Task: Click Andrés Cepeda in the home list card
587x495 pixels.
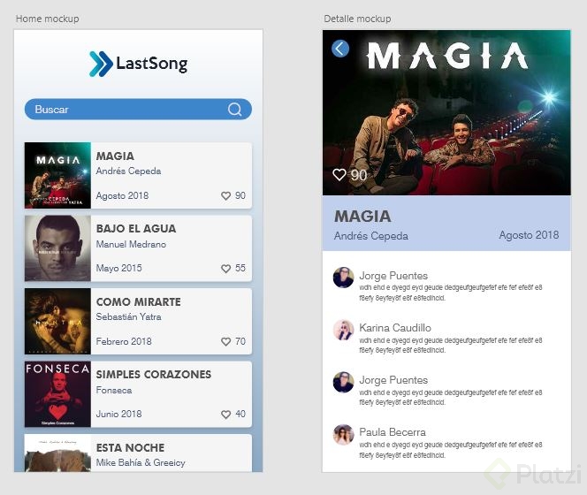Action: [x=128, y=171]
